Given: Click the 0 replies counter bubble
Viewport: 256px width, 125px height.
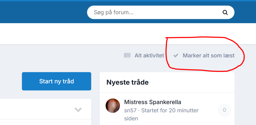Looking at the screenshot, I should pyautogui.click(x=224, y=110).
